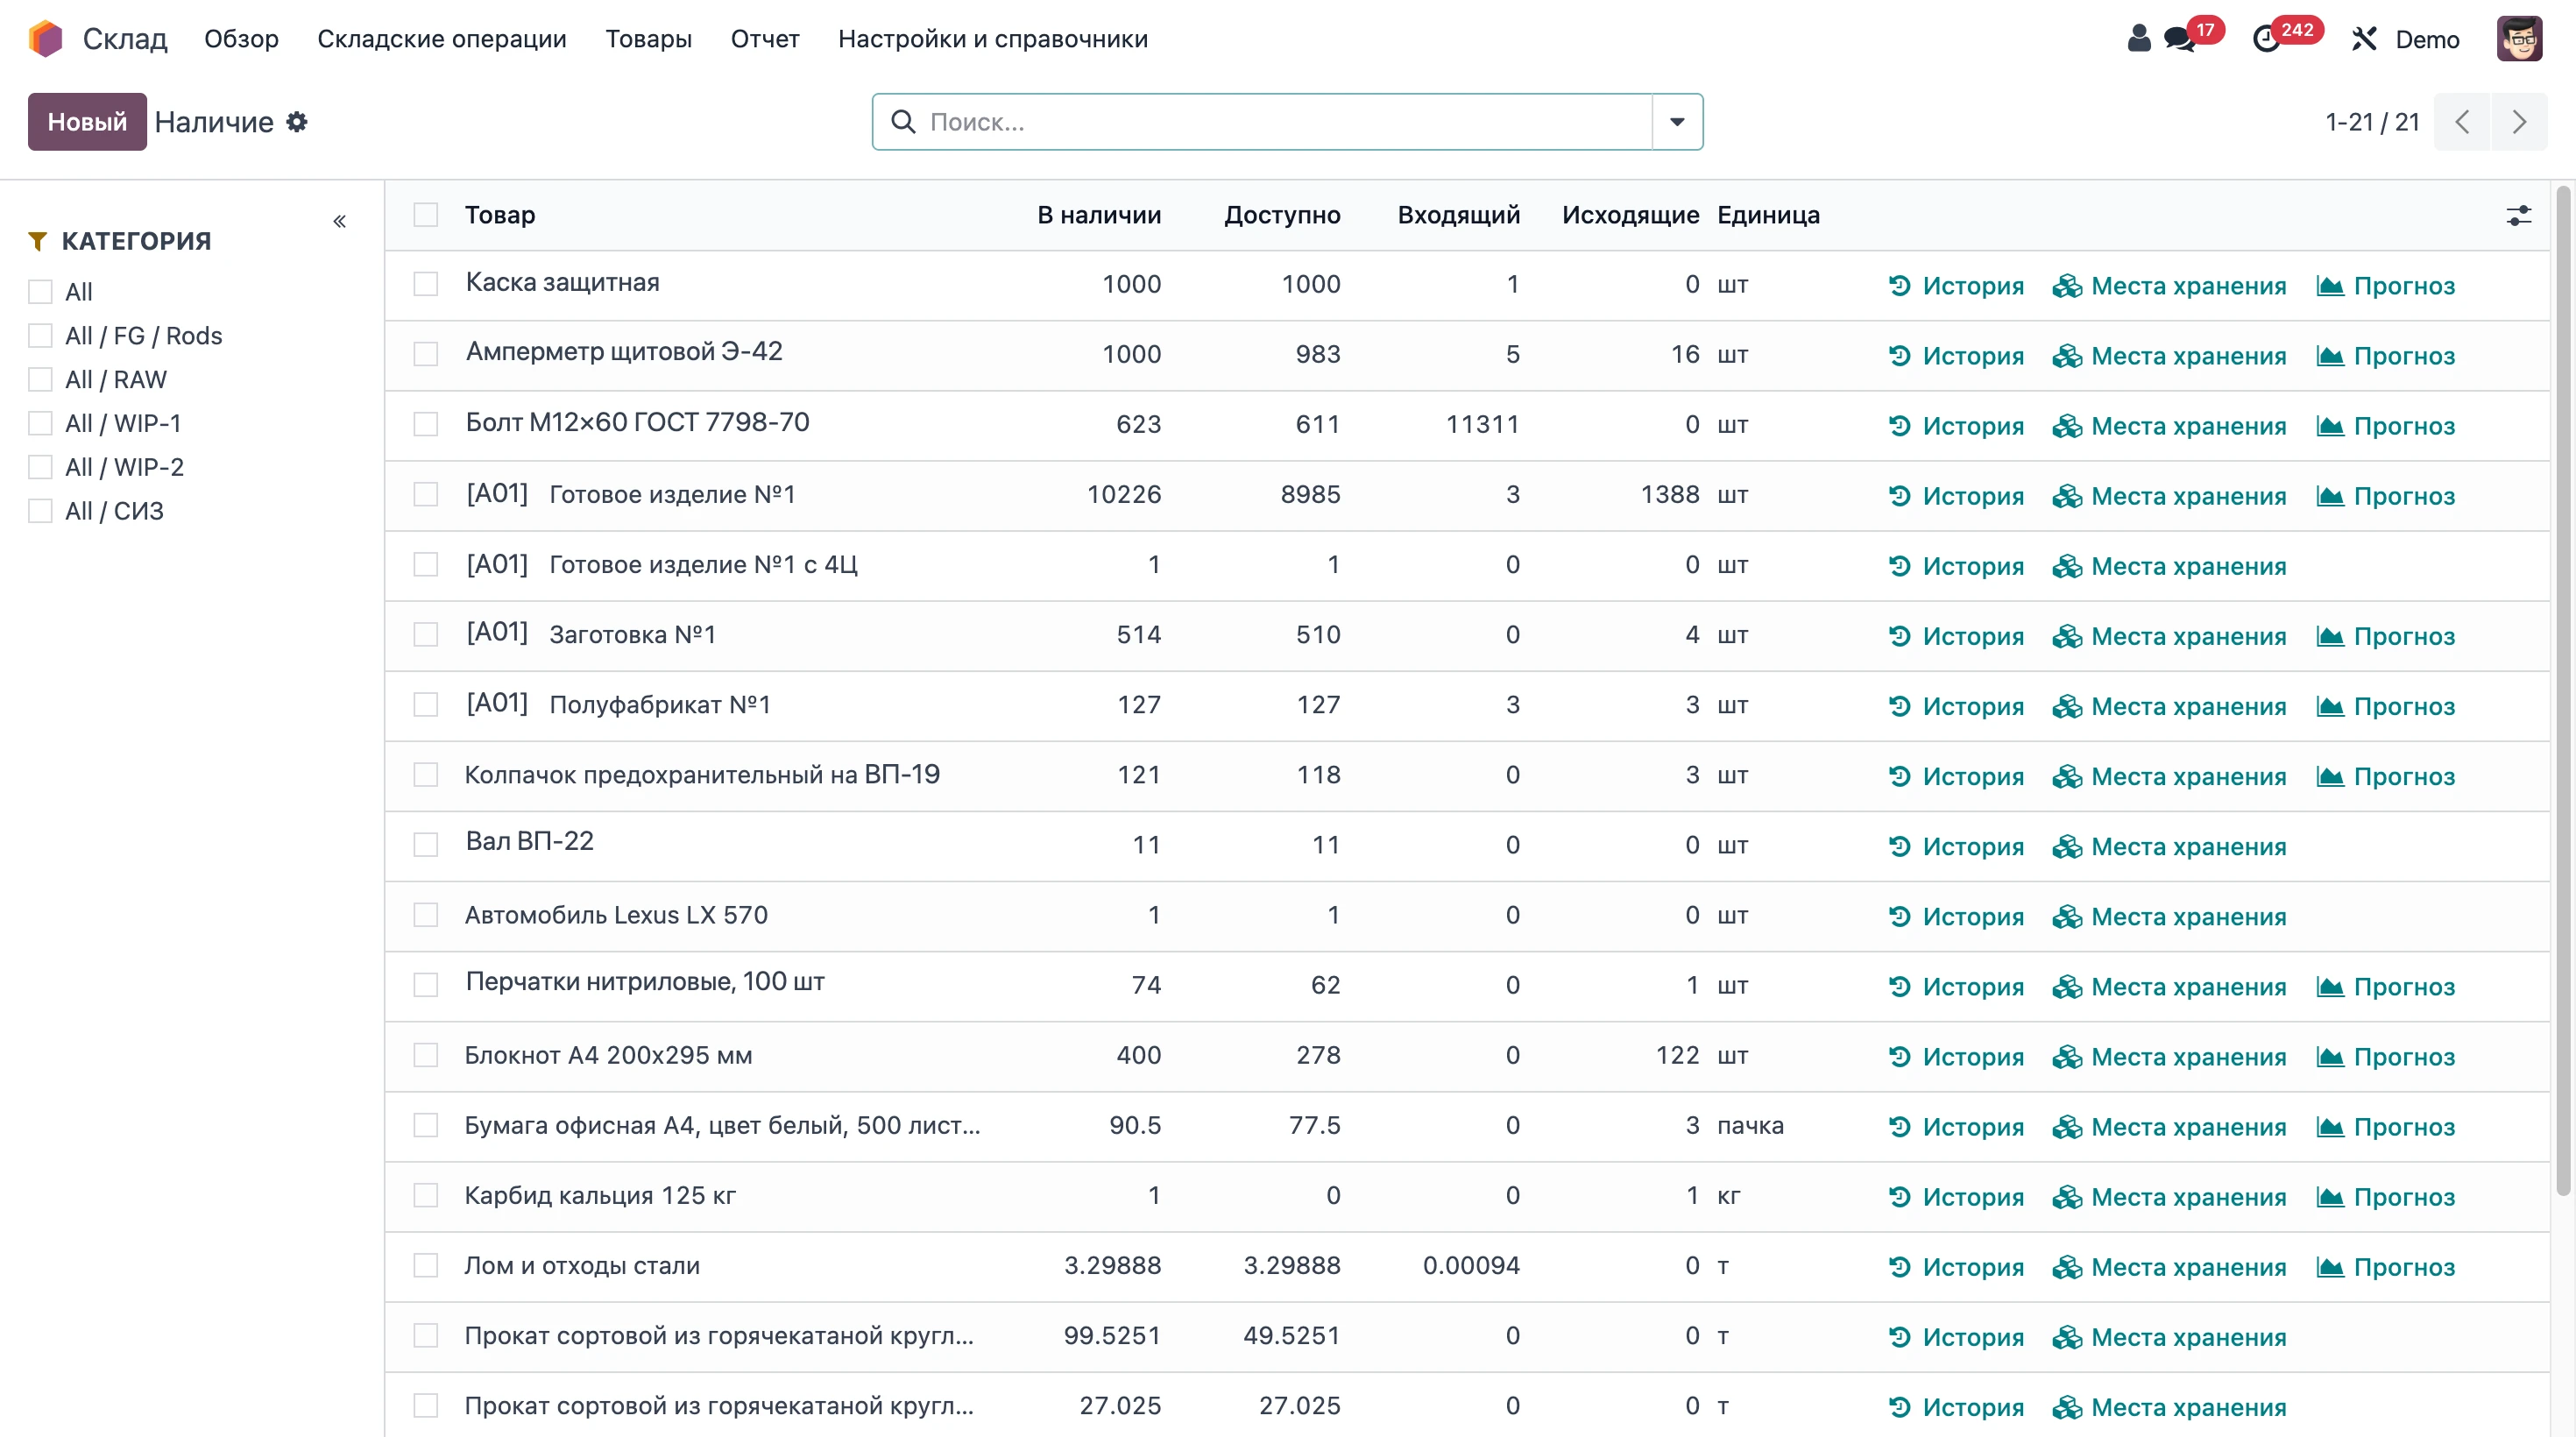Select the Карбид кальция 125 кг row checkbox

coord(426,1196)
